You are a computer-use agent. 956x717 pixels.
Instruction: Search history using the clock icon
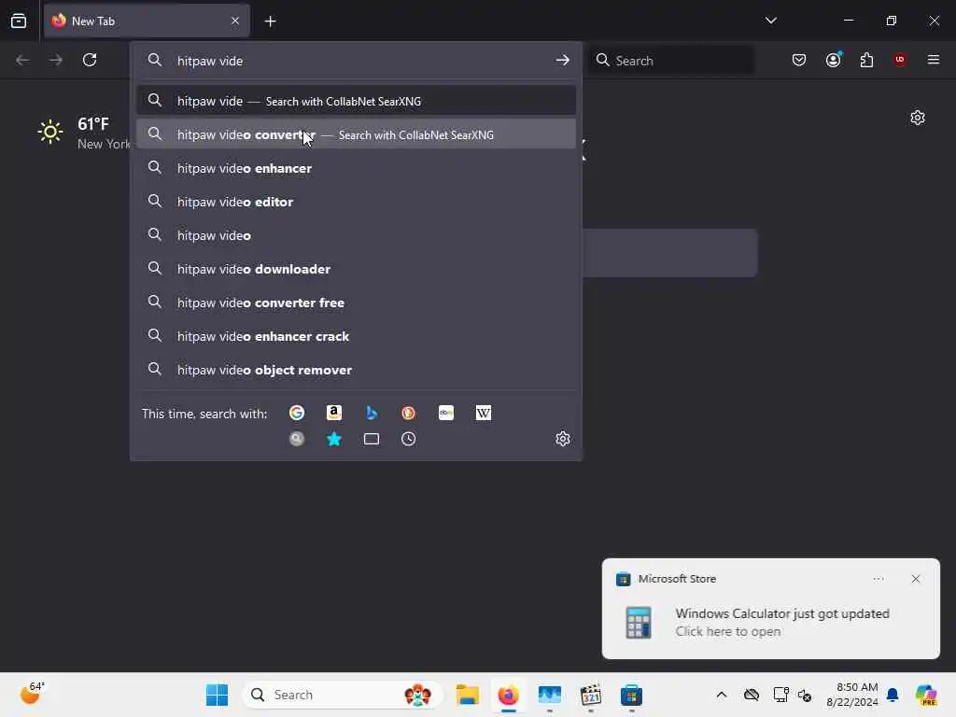[x=409, y=439]
